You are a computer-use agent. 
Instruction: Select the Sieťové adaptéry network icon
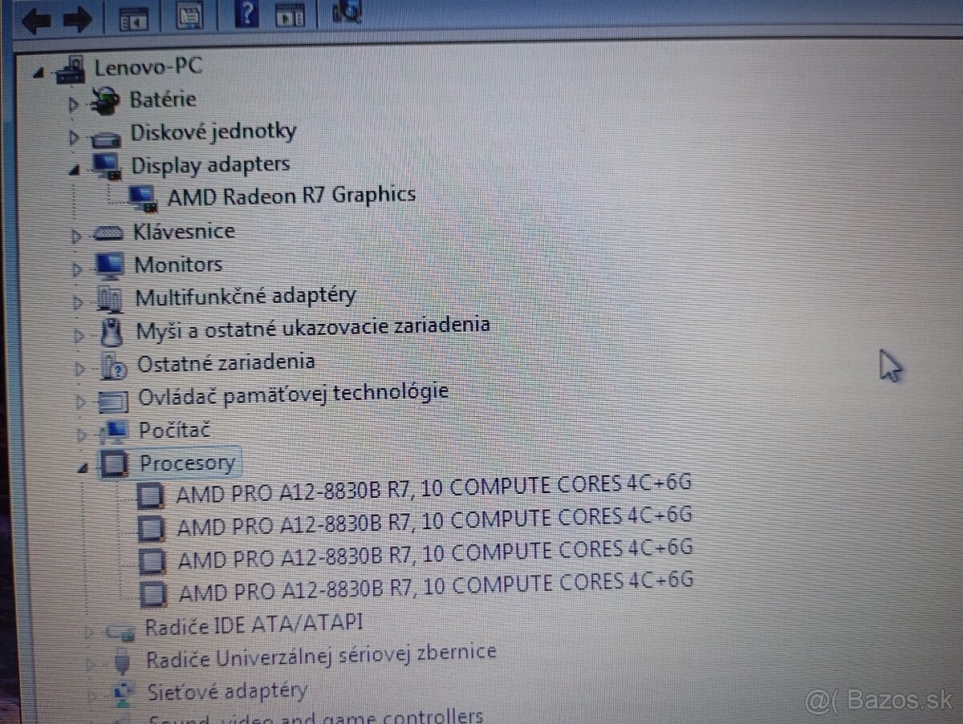click(123, 692)
